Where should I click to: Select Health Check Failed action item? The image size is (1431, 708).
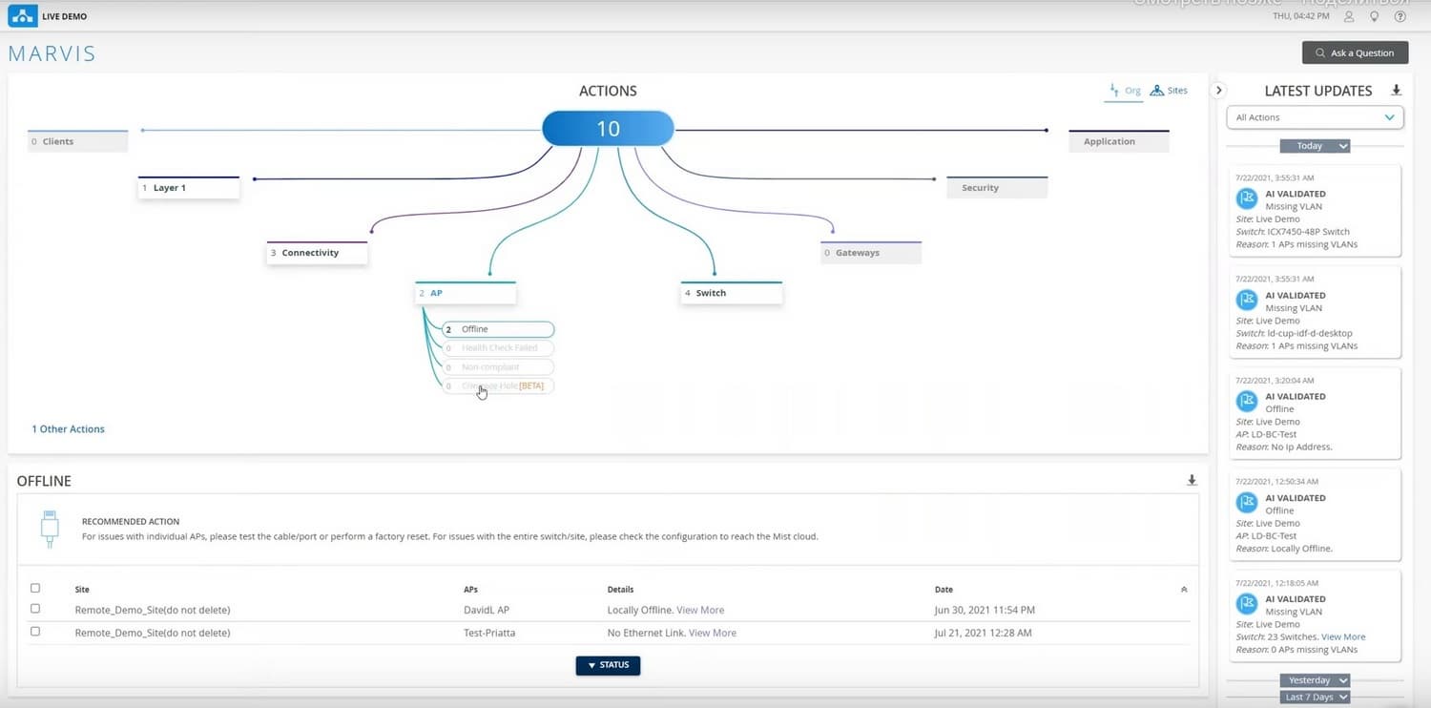(498, 348)
